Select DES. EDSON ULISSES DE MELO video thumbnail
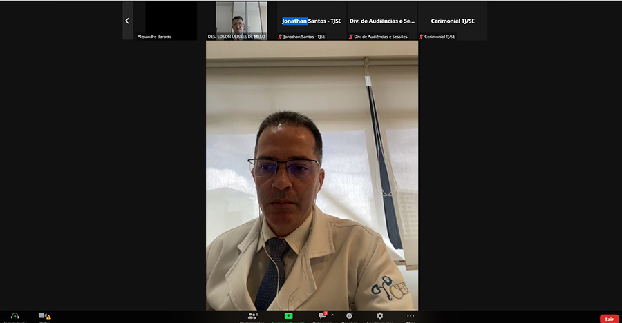 tap(241, 19)
